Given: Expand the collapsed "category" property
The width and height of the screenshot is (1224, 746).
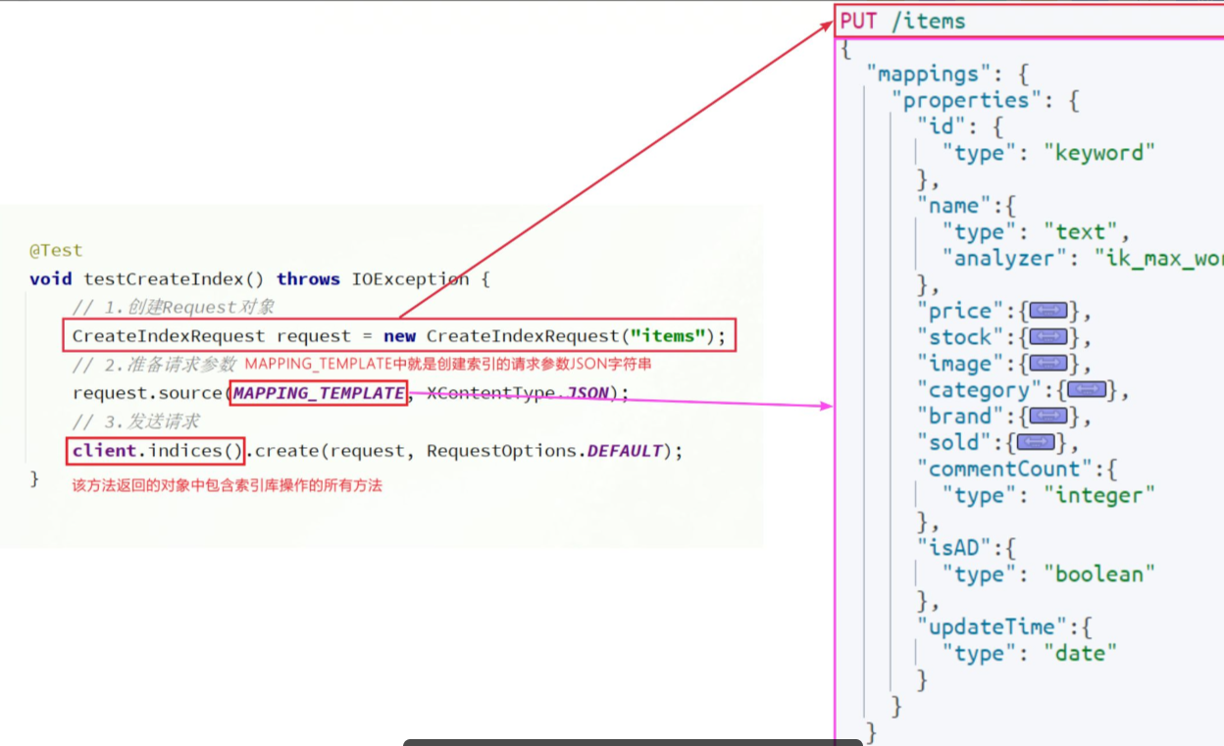Looking at the screenshot, I should click(1087, 390).
